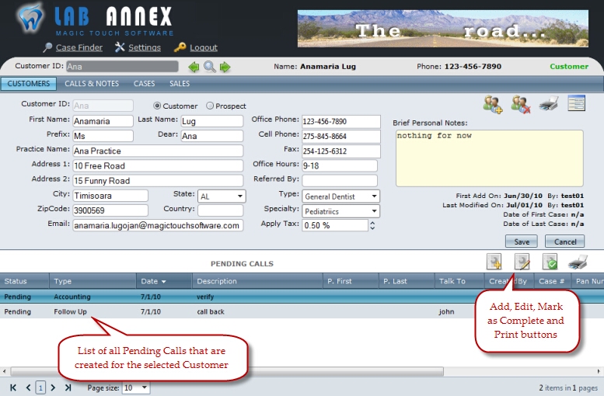The image size is (604, 396).
Task: Go to next page of pending calls
Action: click(x=53, y=387)
